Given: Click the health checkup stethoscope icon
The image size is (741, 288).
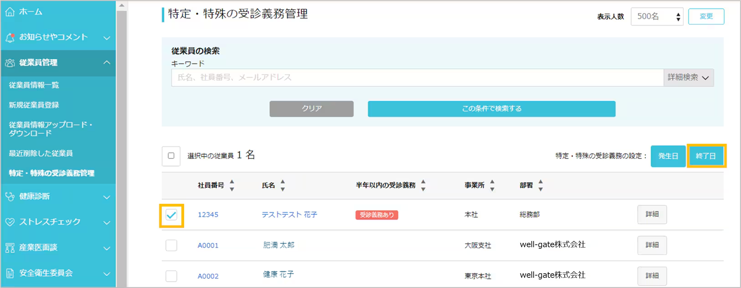Looking at the screenshot, I should pos(10,196).
